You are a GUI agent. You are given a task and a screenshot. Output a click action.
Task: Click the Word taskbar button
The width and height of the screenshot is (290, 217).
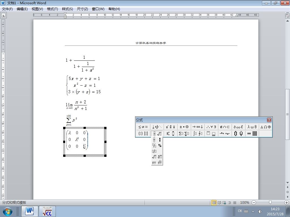29,211
